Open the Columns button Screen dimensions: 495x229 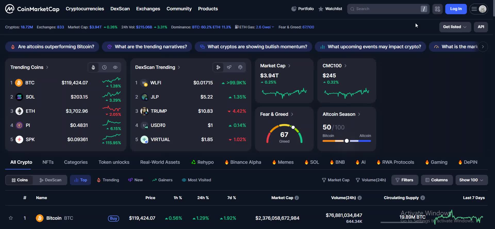tap(437, 180)
